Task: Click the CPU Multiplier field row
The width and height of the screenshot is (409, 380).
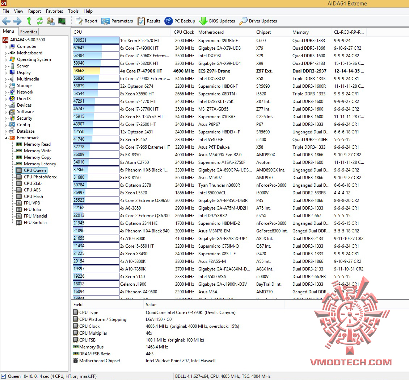Action: [x=177, y=333]
